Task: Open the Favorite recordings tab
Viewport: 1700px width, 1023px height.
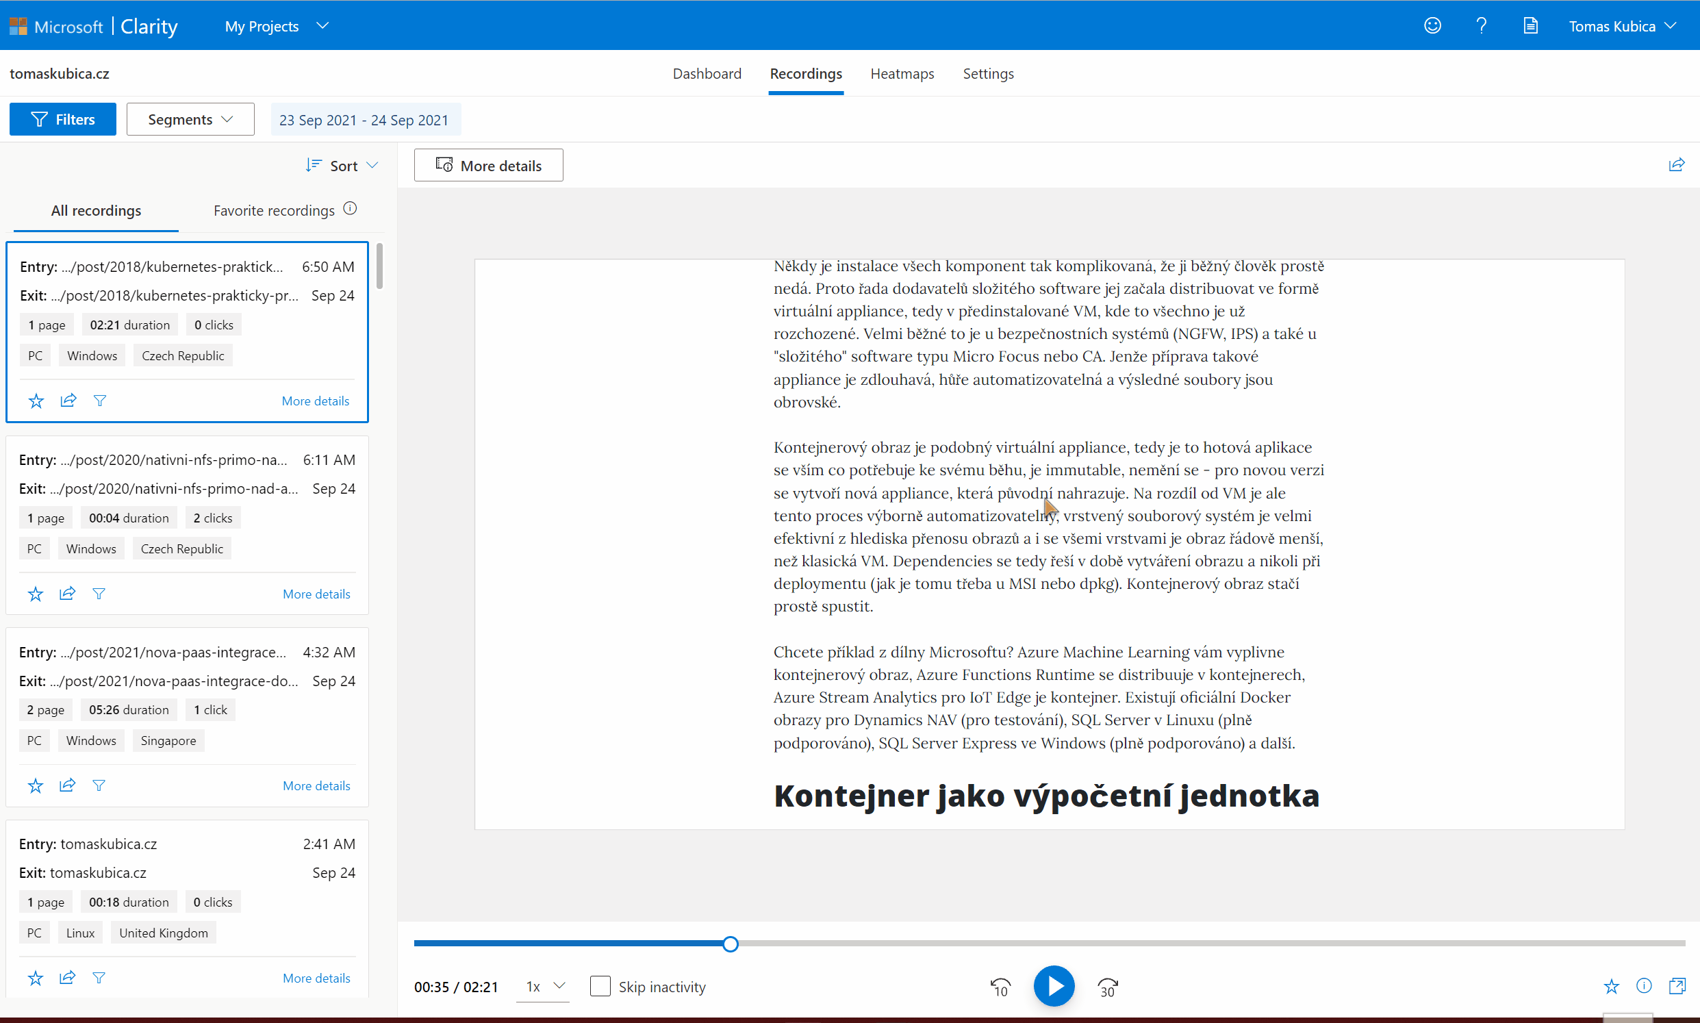Action: 274,210
